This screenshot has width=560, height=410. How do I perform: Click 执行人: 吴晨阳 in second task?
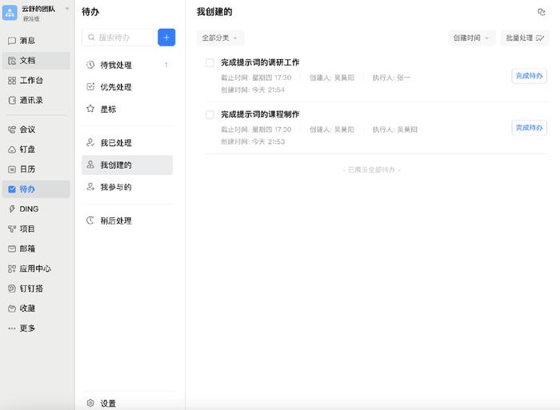point(395,129)
